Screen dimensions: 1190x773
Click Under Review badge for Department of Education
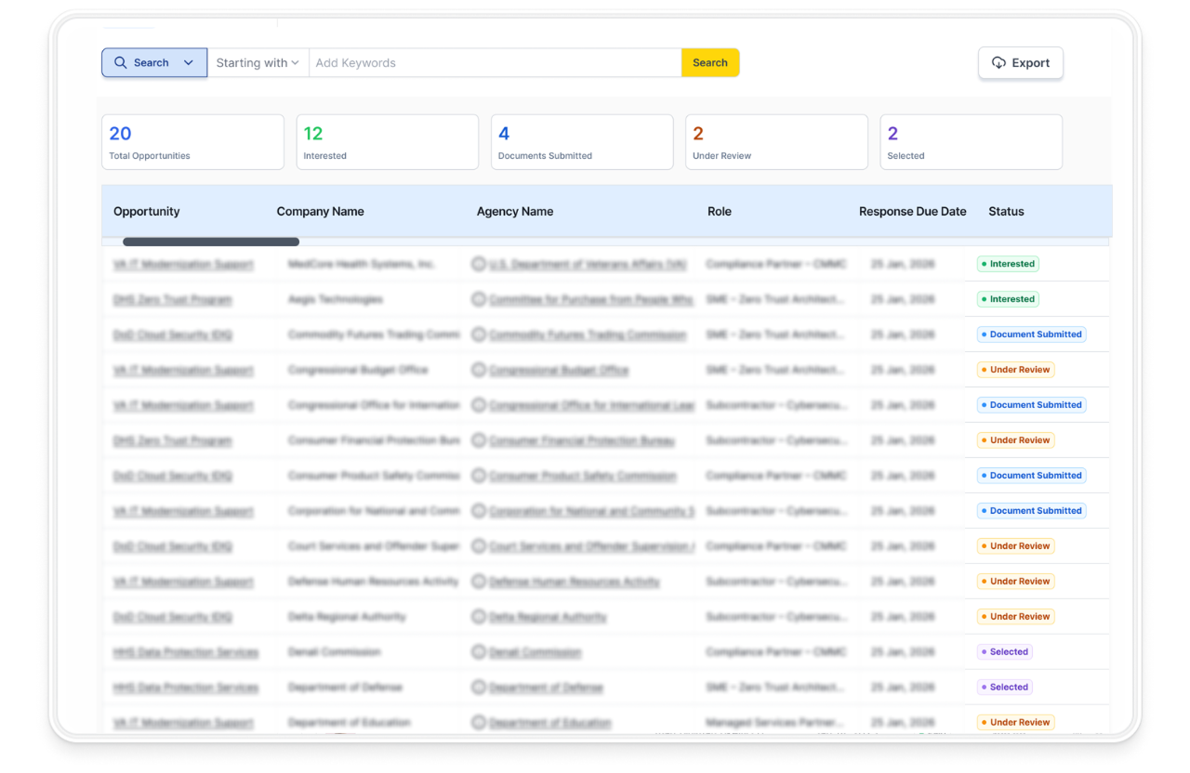(x=1016, y=723)
